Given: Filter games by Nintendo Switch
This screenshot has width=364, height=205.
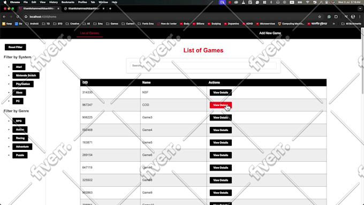Looking at the screenshot, I should [26, 75].
